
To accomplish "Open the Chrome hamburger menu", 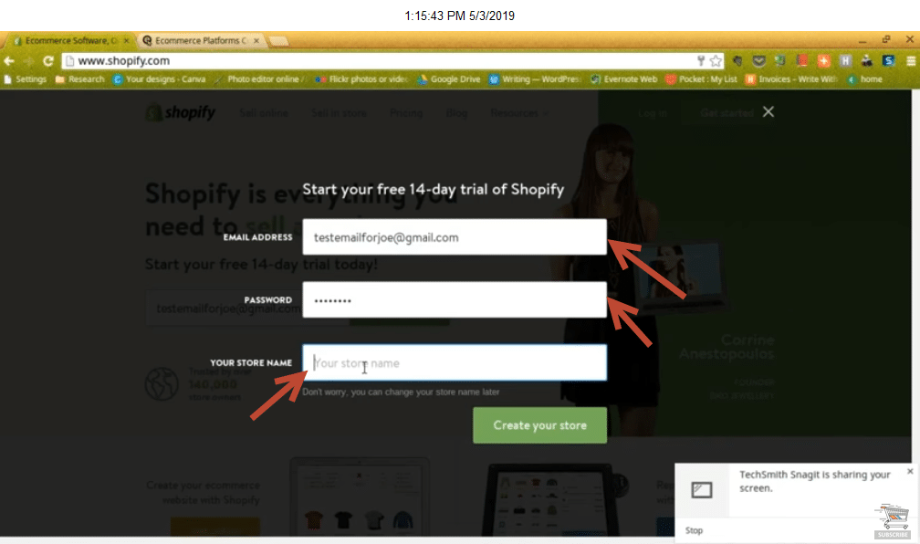I will 911,60.
